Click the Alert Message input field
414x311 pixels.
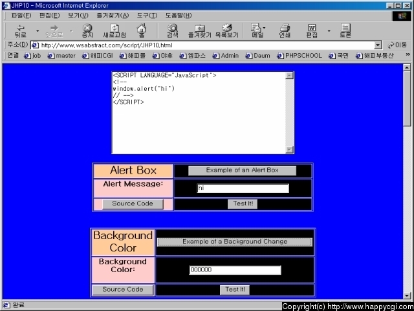(x=243, y=188)
